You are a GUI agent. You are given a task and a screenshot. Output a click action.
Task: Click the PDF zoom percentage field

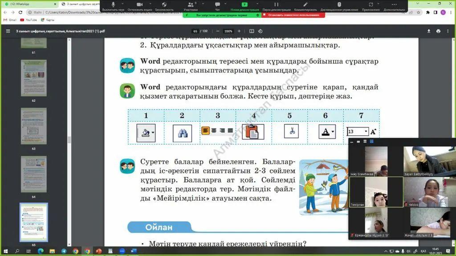point(228,31)
